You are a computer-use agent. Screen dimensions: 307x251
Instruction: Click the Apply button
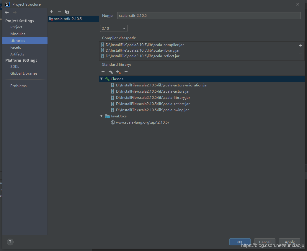pos(290,242)
